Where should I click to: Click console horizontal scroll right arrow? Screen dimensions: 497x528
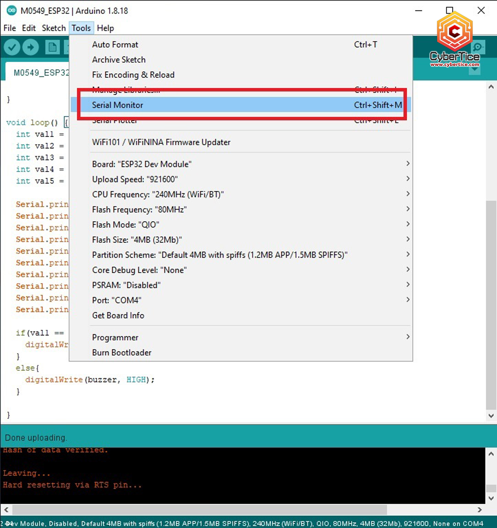point(479,509)
